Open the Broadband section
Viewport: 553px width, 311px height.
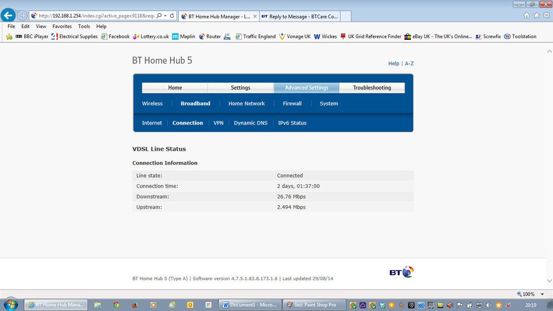[x=195, y=103]
